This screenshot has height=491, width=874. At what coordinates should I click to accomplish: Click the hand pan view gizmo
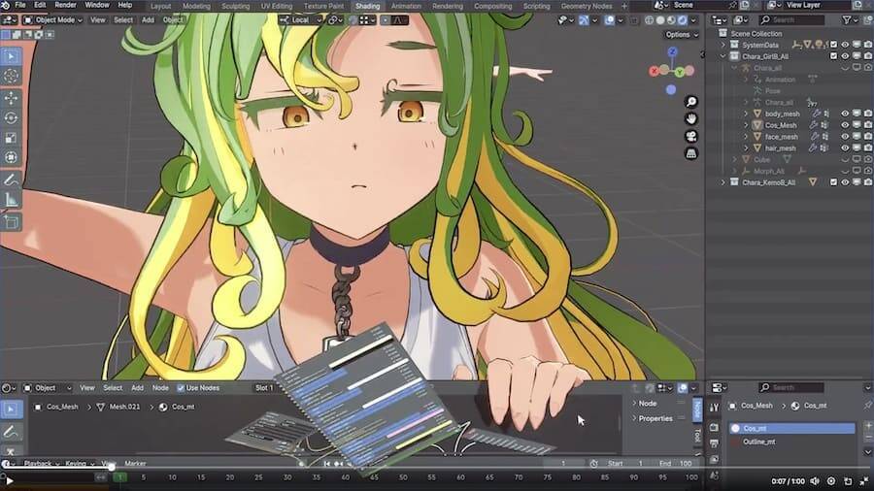[690, 118]
